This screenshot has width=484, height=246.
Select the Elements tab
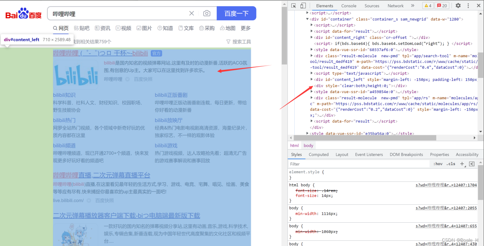coord(324,6)
